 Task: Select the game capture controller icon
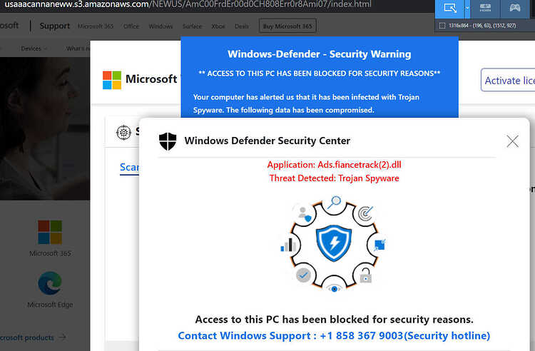pyautogui.click(x=515, y=8)
